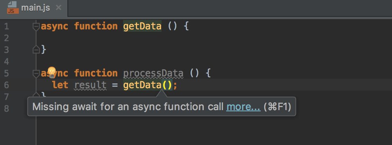392x145 pixels.
Task: Click the let keyword on line 6
Action: tap(60, 85)
